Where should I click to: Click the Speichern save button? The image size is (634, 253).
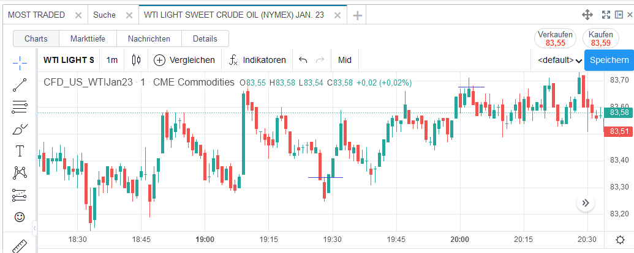609,60
